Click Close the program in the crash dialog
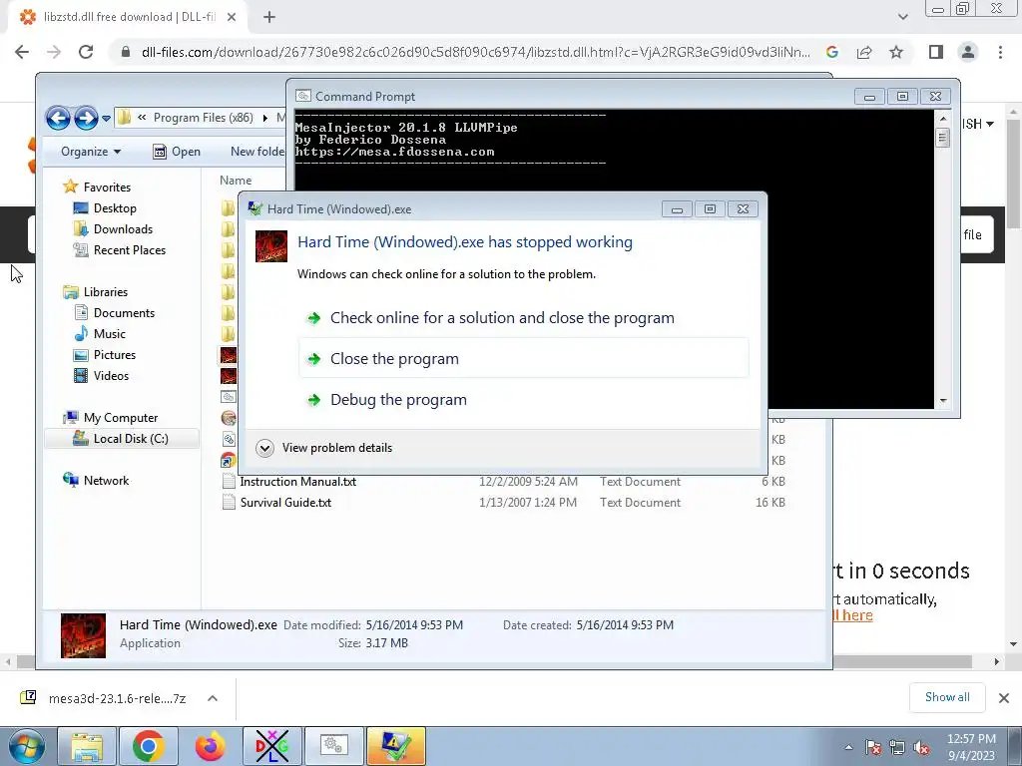The height and width of the screenshot is (766, 1022). 523,358
